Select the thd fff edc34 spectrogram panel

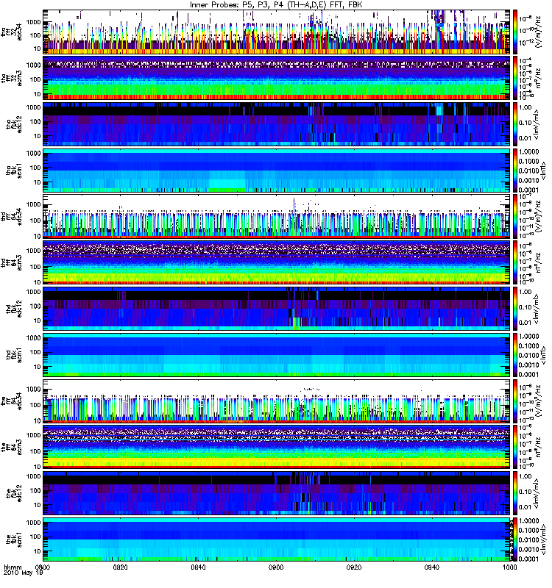[x=277, y=217]
